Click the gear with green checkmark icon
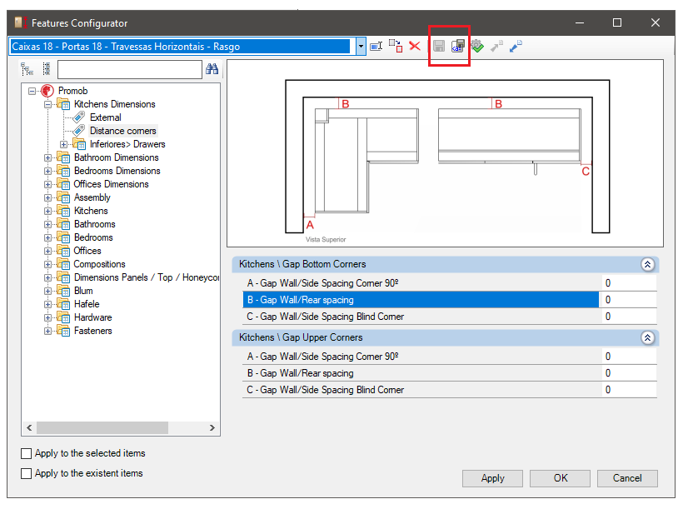688x509 pixels. coord(477,46)
